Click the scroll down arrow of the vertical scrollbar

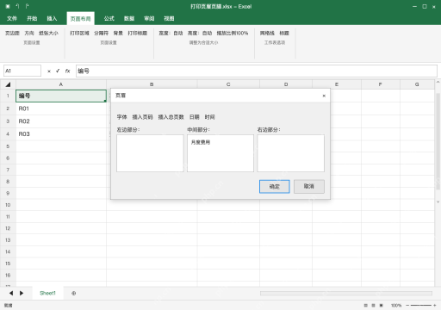pos(438,201)
